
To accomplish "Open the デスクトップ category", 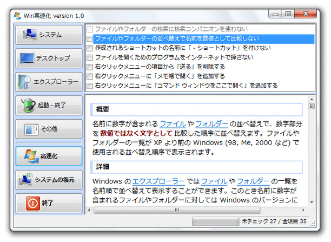I will click(x=49, y=58).
